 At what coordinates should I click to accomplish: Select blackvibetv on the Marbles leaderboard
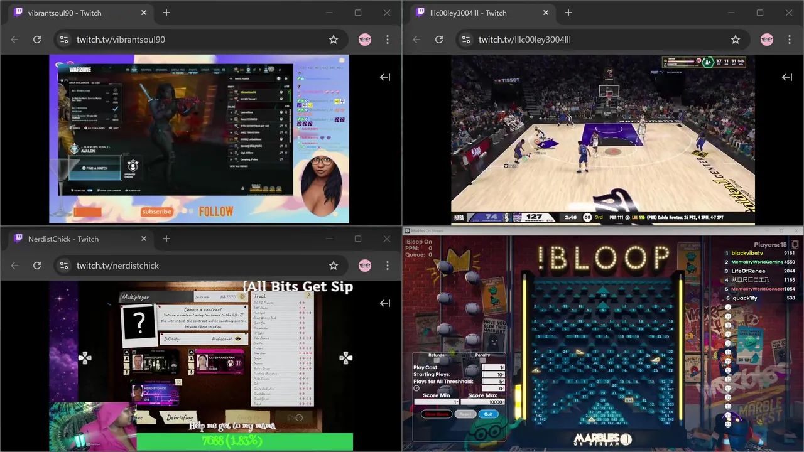[747, 253]
